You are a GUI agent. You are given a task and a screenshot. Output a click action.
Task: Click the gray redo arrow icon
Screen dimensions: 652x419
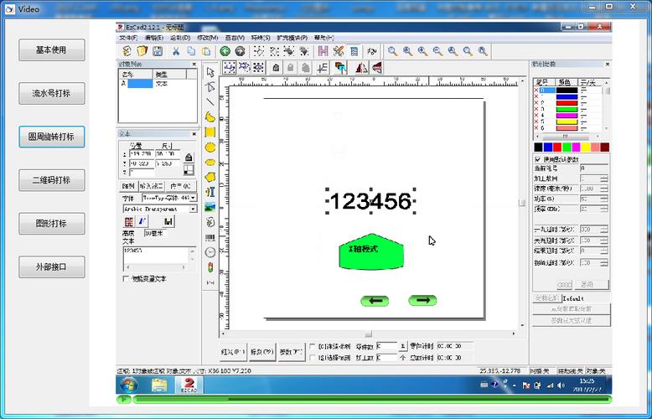(x=240, y=51)
